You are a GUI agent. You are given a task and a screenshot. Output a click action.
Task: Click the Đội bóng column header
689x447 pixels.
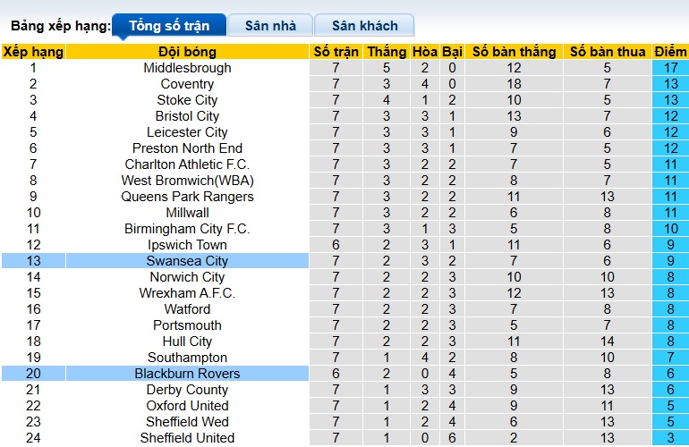(187, 52)
